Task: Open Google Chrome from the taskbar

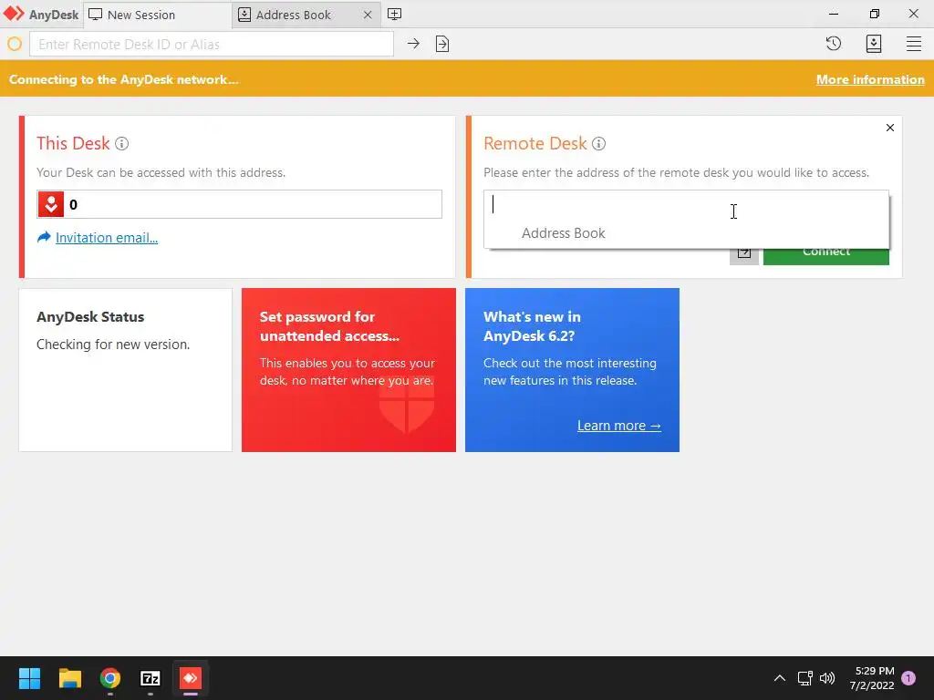Action: (110, 678)
